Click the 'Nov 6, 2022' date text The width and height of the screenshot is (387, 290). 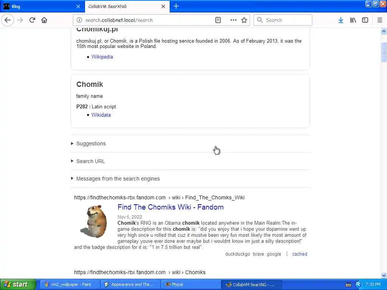click(130, 217)
